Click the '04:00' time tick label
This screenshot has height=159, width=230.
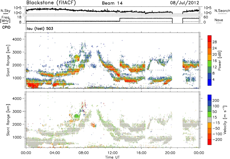point(55,153)
